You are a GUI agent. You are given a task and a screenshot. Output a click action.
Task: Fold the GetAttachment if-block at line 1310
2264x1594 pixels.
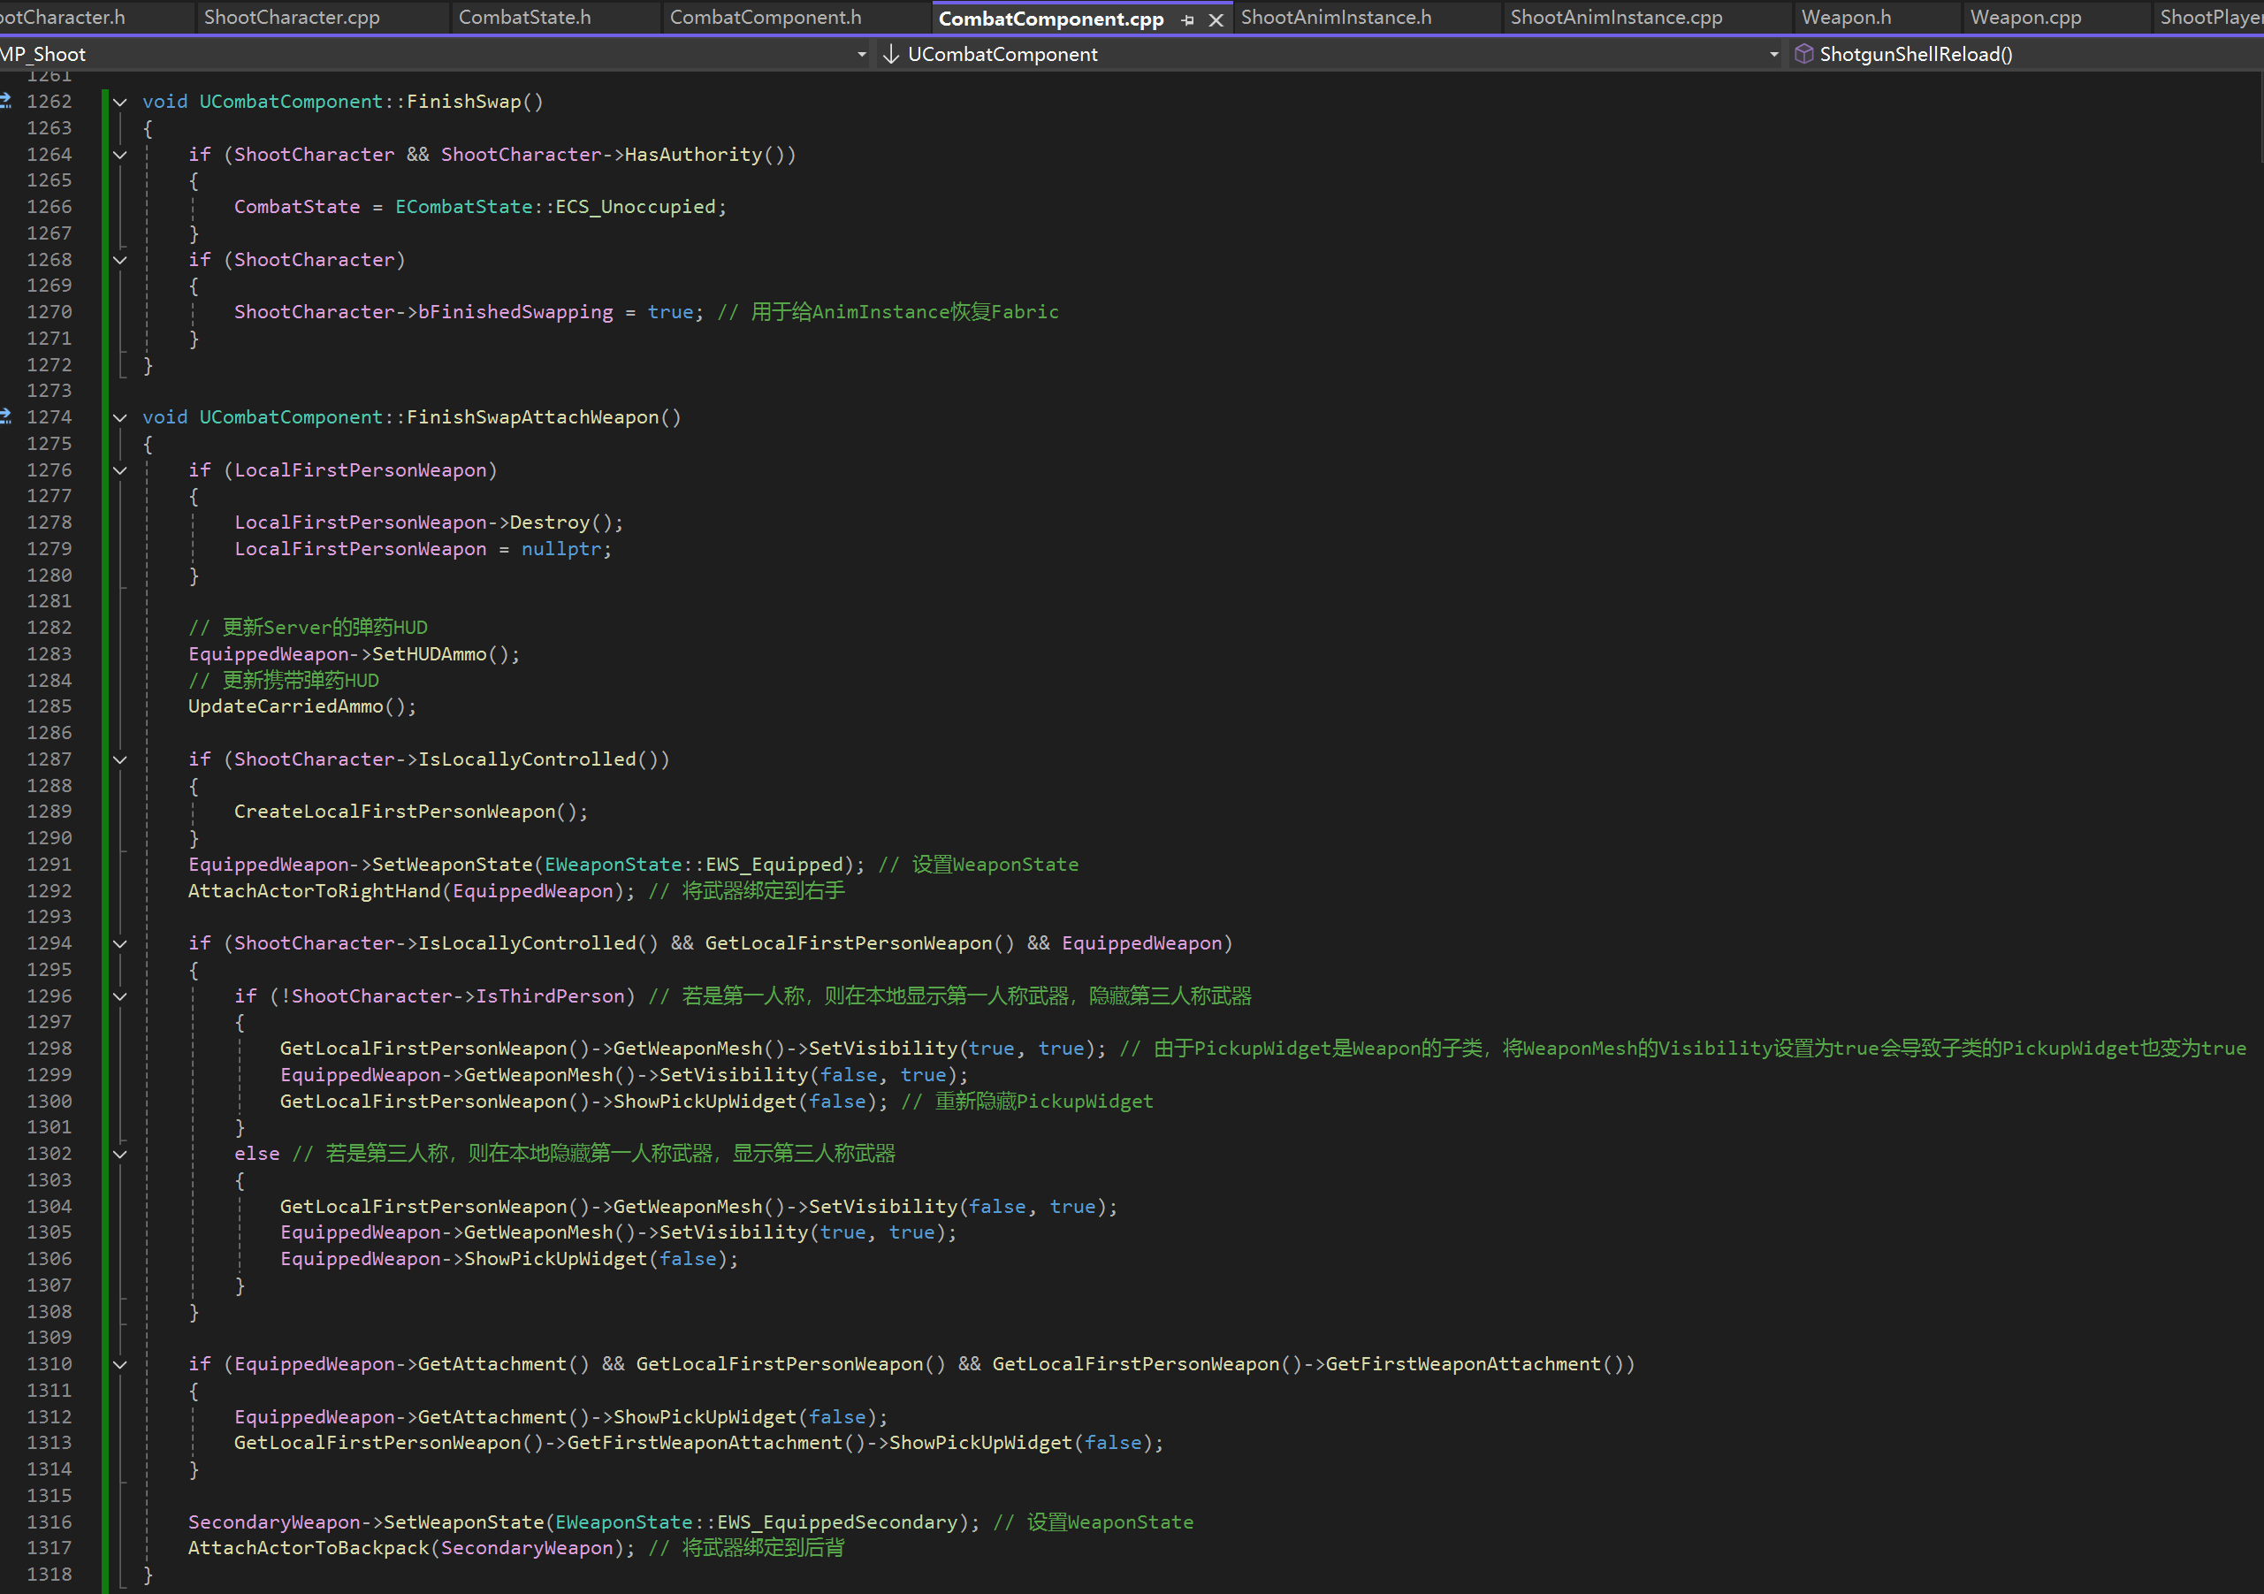click(120, 1364)
